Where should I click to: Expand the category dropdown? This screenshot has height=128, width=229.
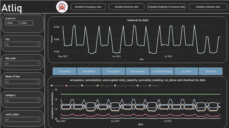[x=22, y=100]
